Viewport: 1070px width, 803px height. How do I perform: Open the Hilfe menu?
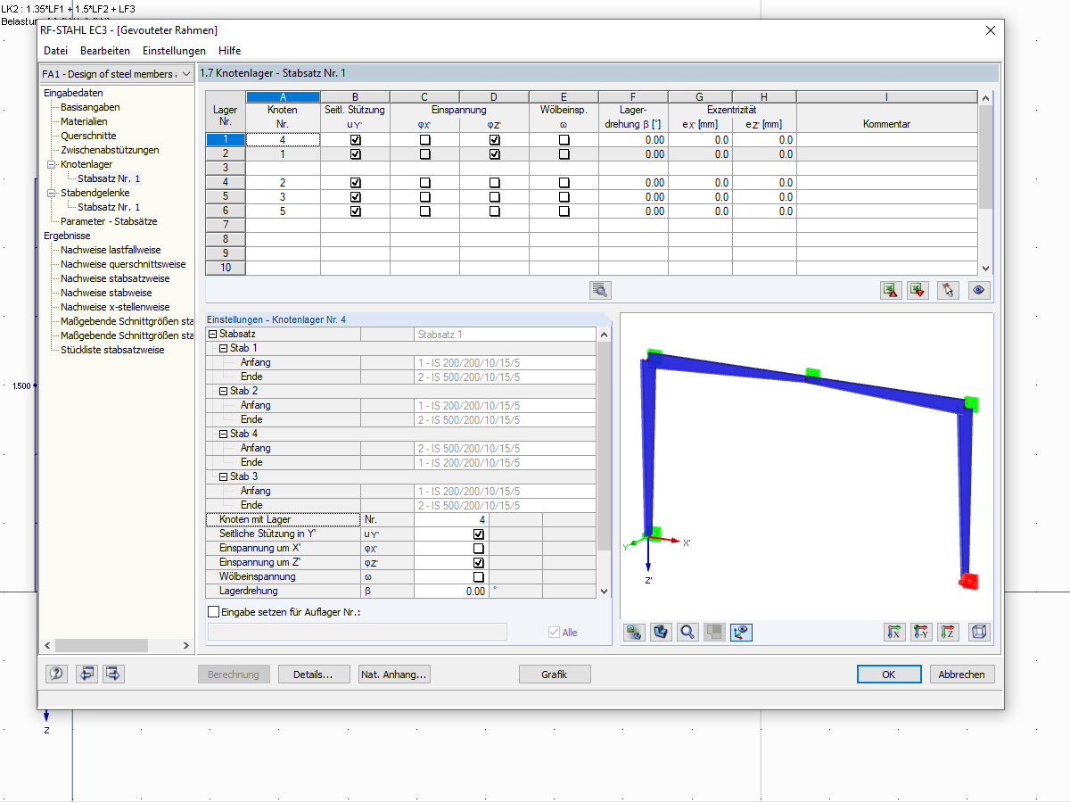230,51
